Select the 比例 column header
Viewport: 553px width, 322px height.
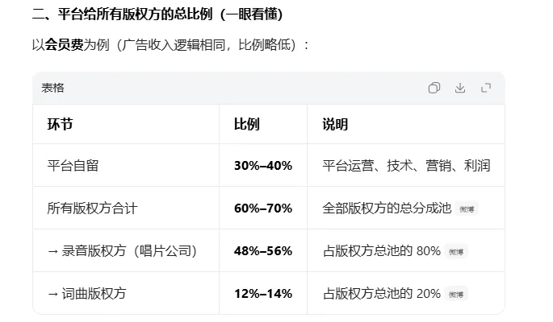point(246,124)
